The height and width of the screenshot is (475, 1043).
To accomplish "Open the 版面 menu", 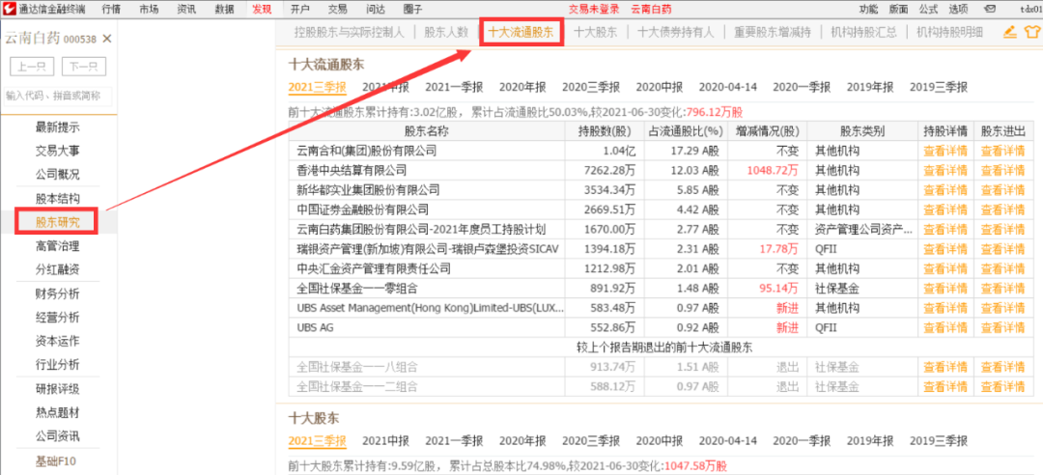I will pos(898,9).
